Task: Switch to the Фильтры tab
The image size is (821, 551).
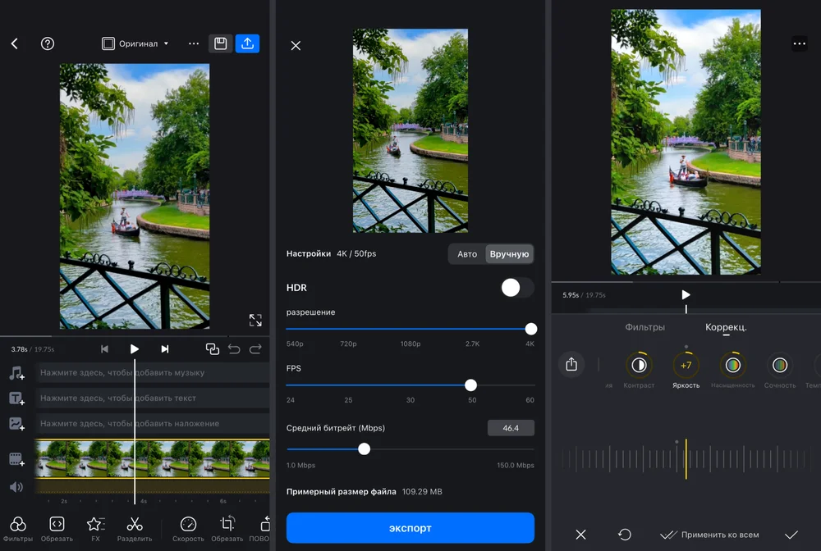Action: coord(644,327)
